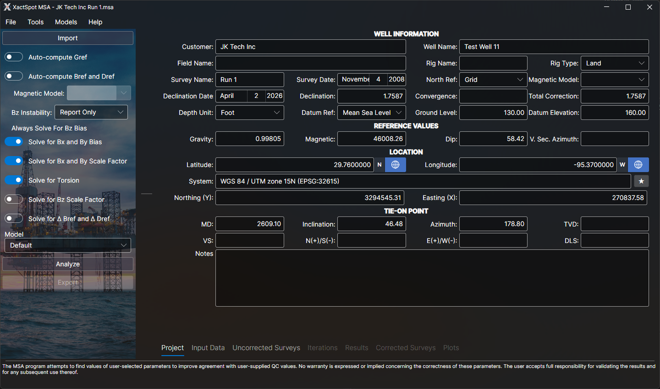Viewport: 660px width, 389px height.
Task: Click inside the Notes text area
Action: [x=431, y=277]
